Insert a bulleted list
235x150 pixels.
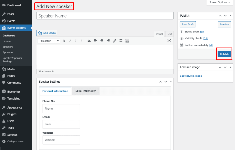[x=76, y=41]
